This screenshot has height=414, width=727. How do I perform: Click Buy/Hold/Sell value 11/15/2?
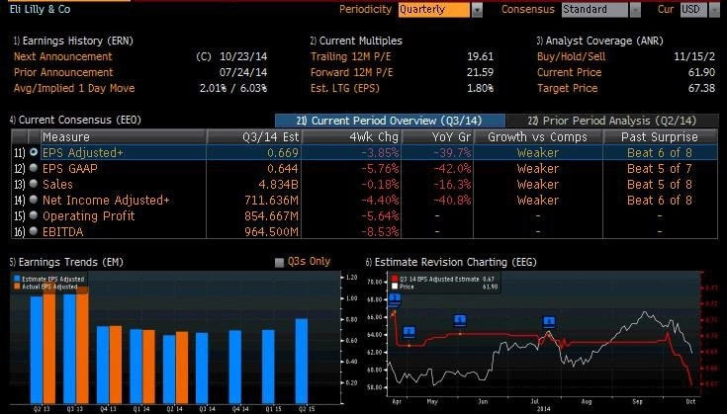694,56
